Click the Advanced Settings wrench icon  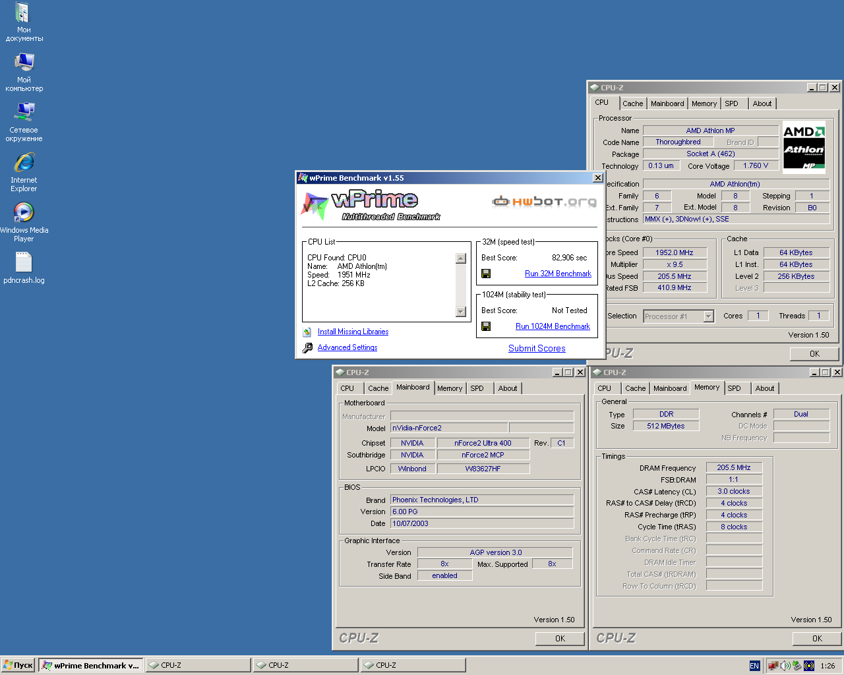[307, 347]
